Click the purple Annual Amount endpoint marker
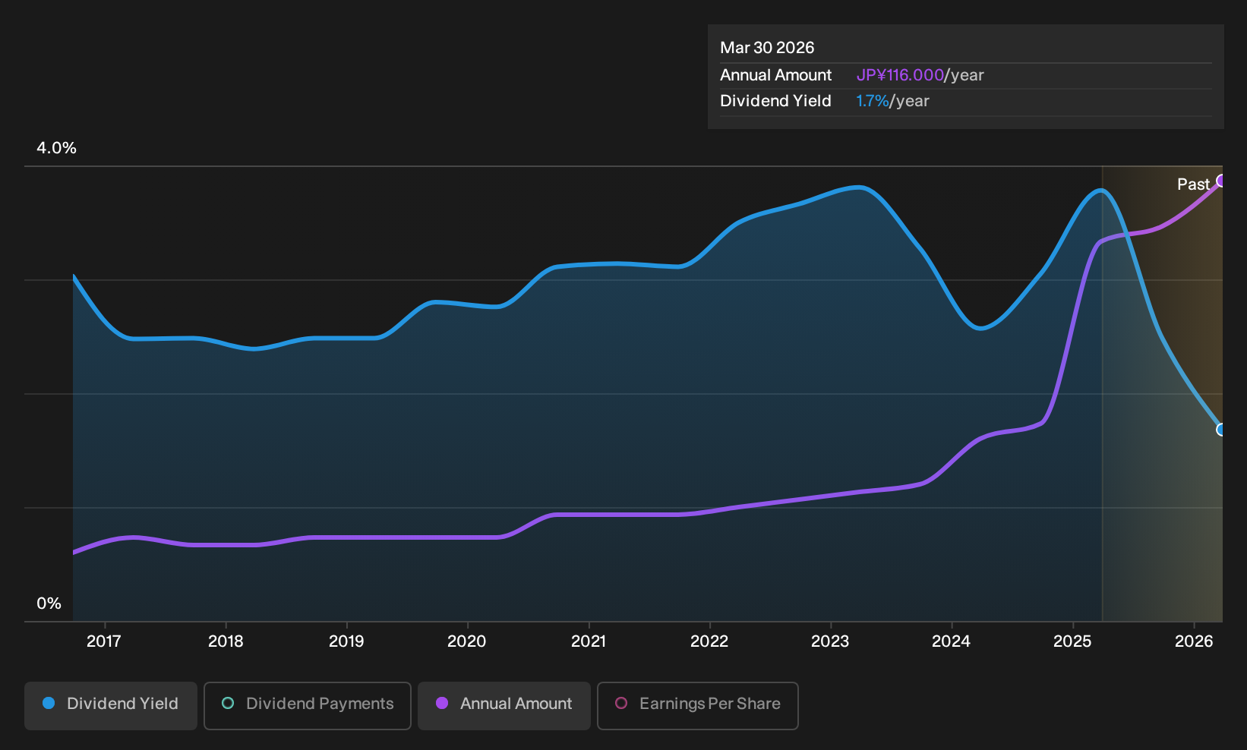 (1221, 181)
